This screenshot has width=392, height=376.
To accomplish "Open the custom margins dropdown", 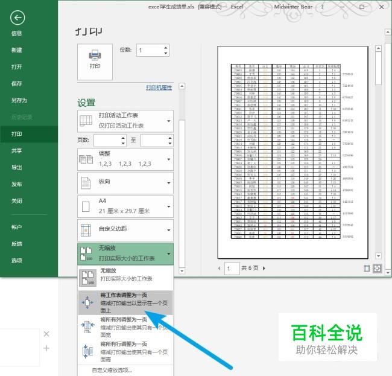I will pyautogui.click(x=125, y=230).
